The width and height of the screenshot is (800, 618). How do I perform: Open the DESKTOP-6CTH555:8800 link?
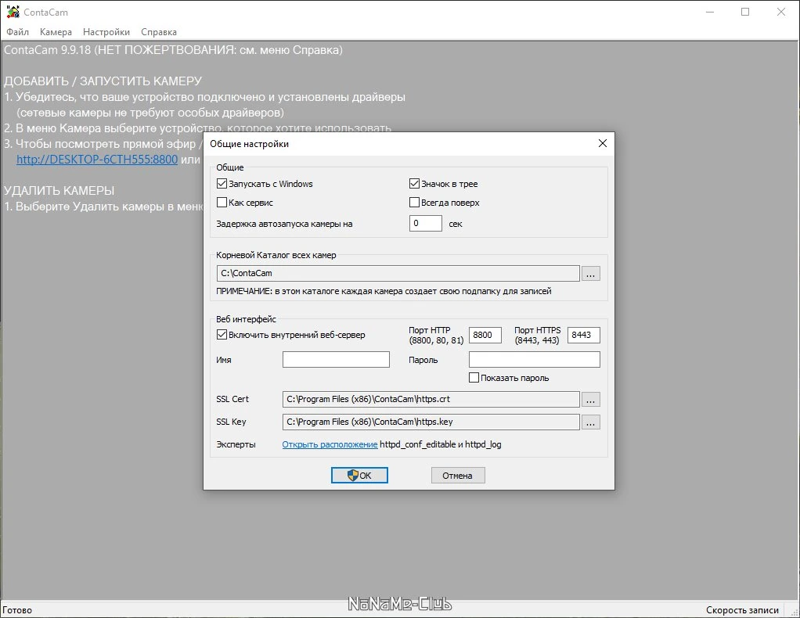pos(97,159)
